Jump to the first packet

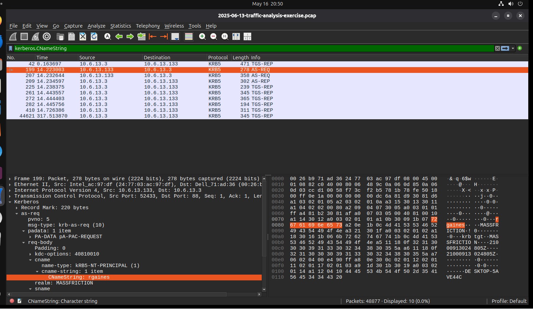click(x=153, y=36)
